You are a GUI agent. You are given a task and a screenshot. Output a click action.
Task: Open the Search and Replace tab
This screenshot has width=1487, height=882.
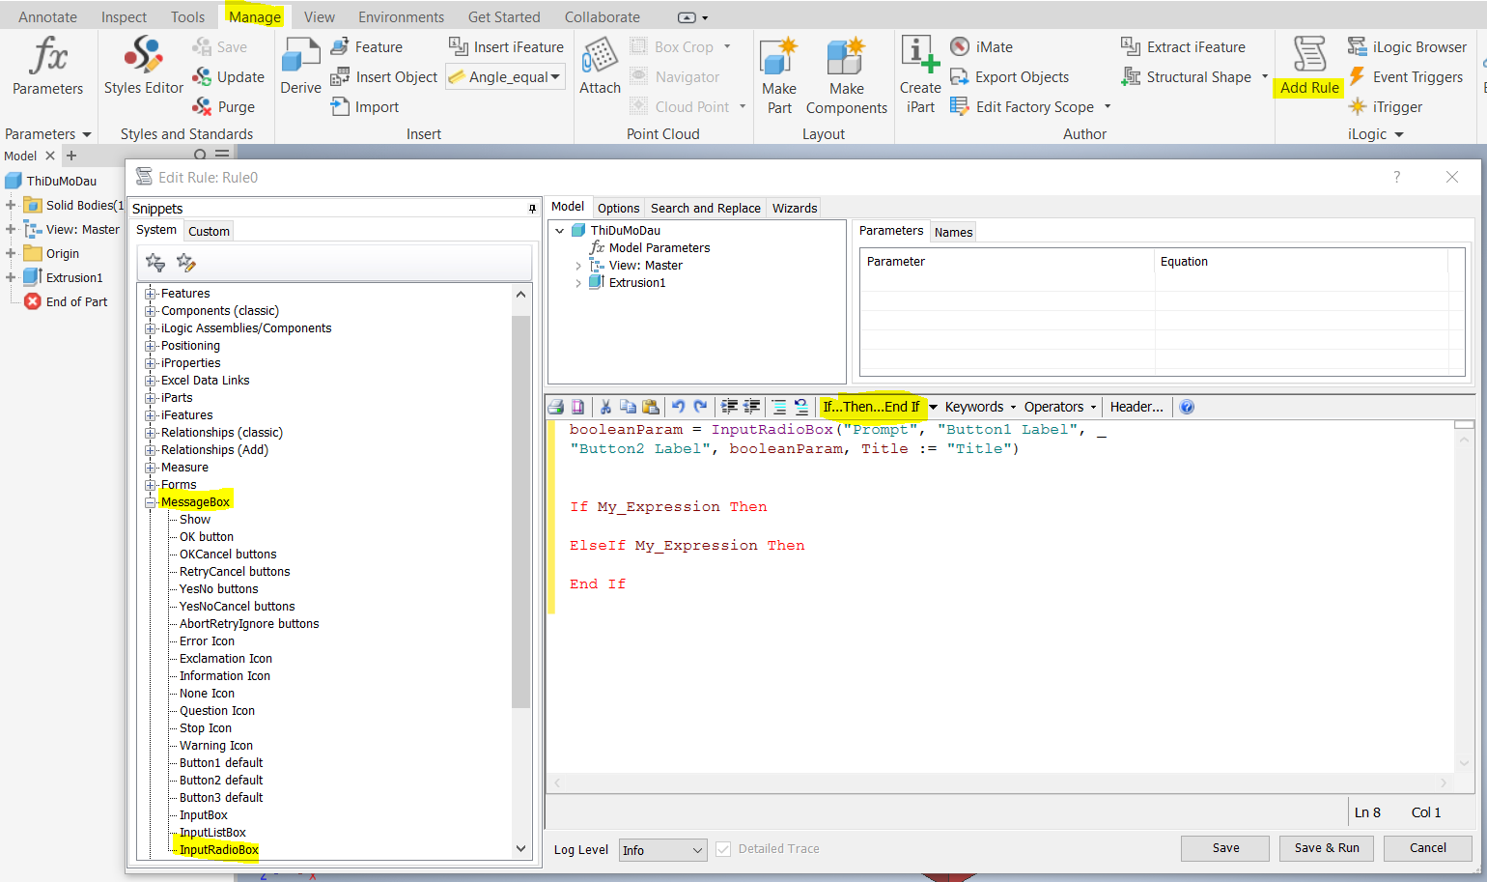[705, 208]
